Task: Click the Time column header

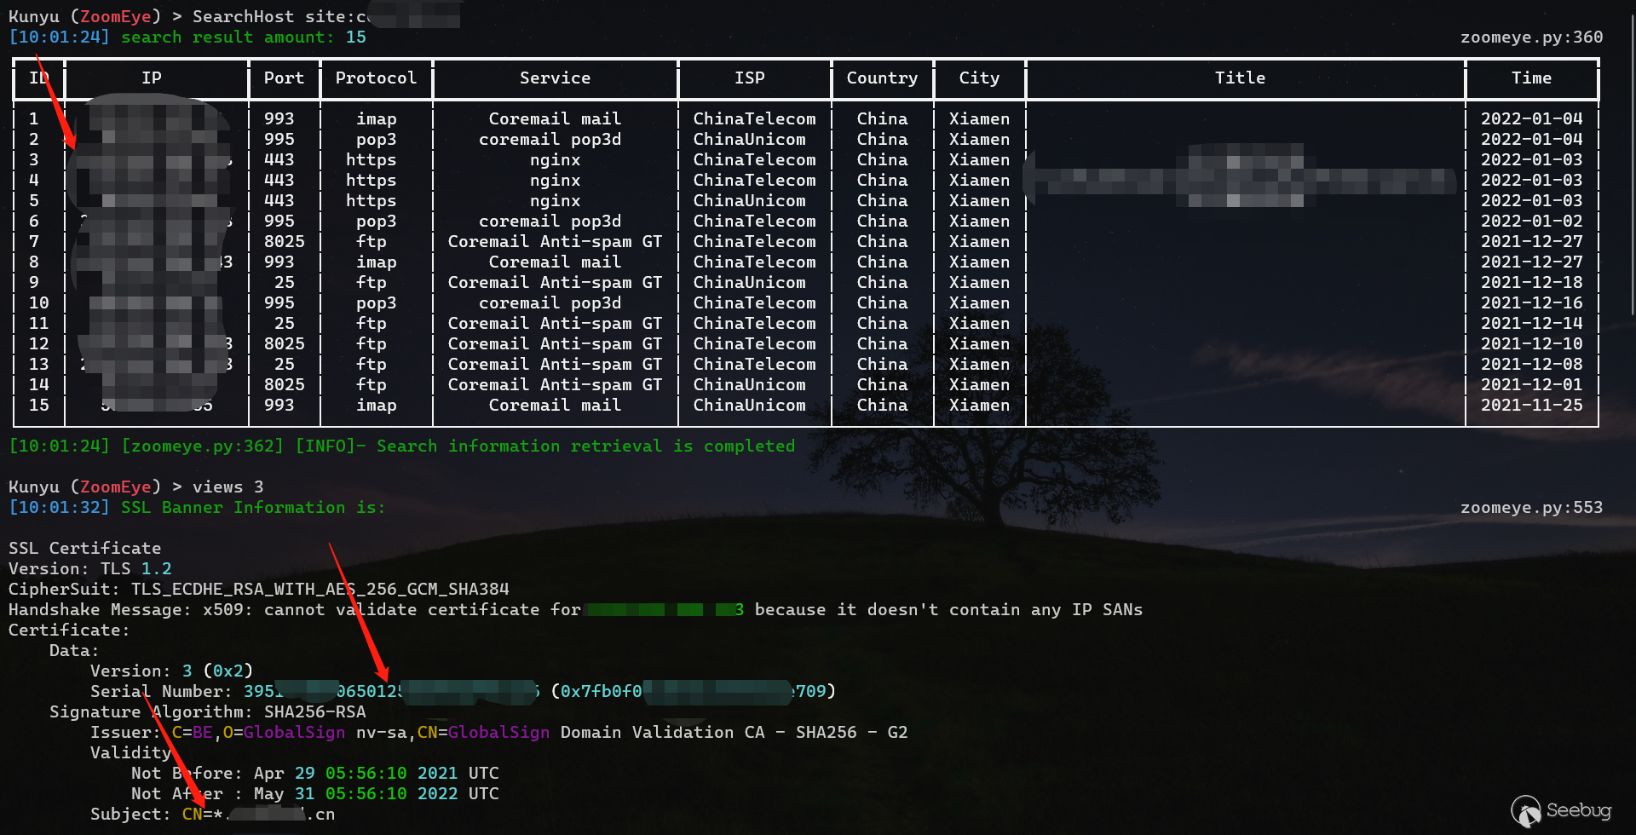Action: (x=1531, y=78)
